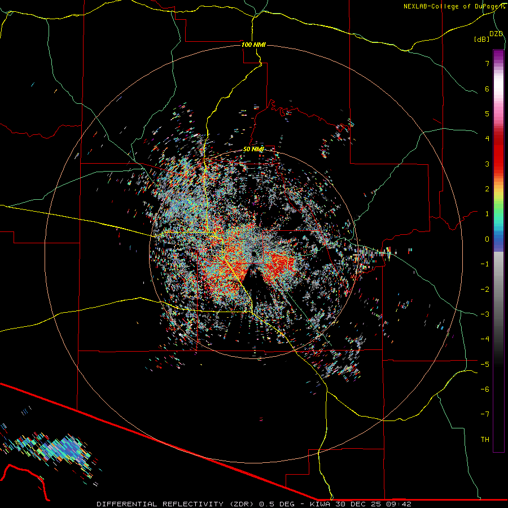
Task: Select the 0 value on the color scale
Action: (x=487, y=239)
